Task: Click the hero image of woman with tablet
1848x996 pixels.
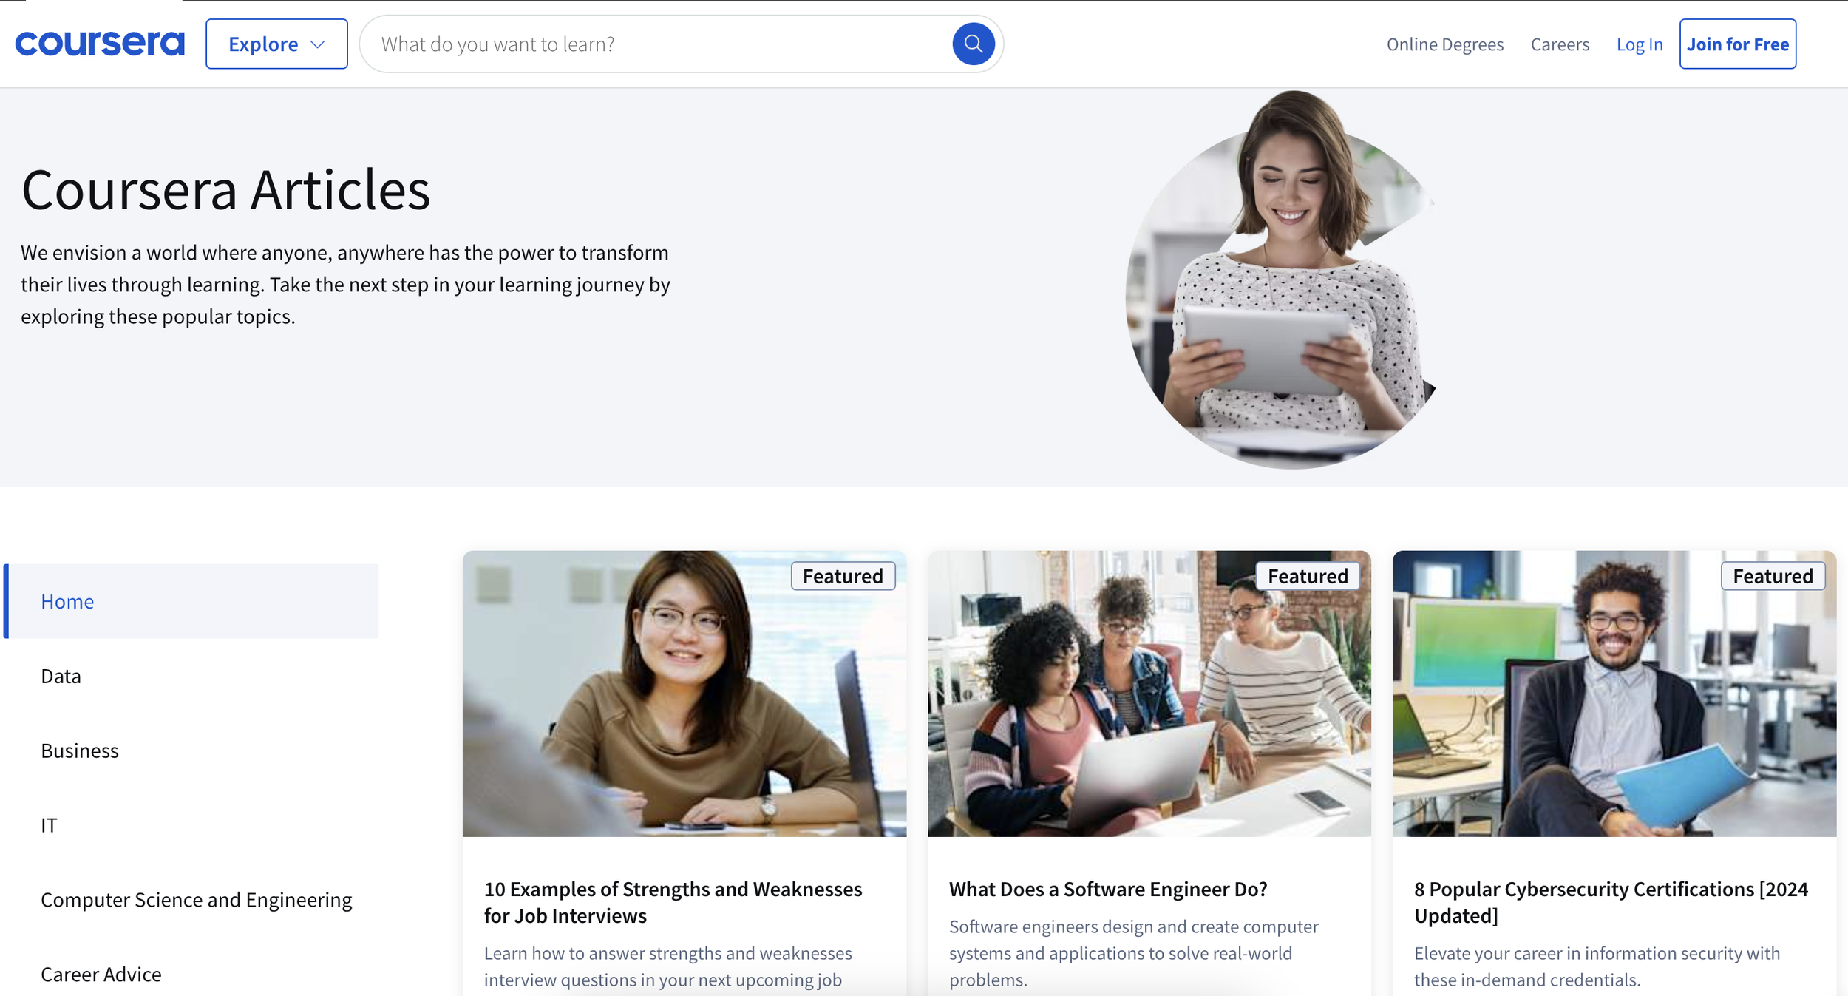Action: [1280, 281]
